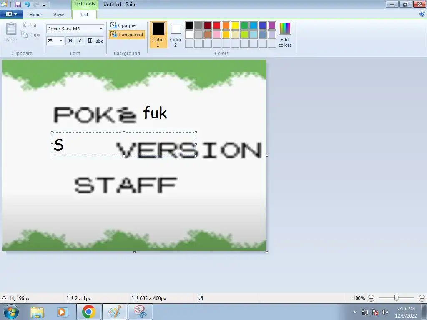Screen dimensions: 427x320
Task: Open the Customize Quick Access Toolbar arrow
Action: tap(44, 5)
